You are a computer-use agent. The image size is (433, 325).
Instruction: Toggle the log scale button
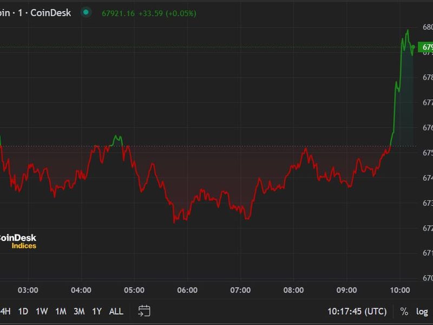[422, 311]
